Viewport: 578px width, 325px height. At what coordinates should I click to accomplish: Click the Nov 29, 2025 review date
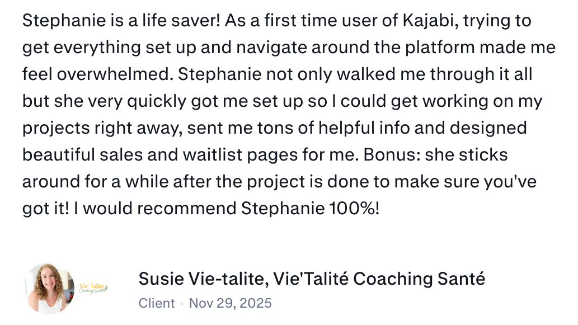[231, 303]
